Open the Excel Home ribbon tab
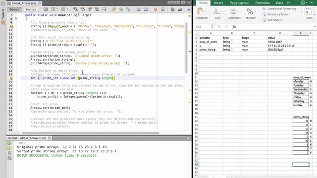This screenshot has width=317, height=178. [x=203, y=3]
